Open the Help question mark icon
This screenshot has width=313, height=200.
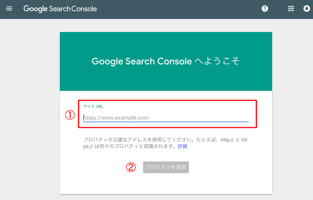265,9
